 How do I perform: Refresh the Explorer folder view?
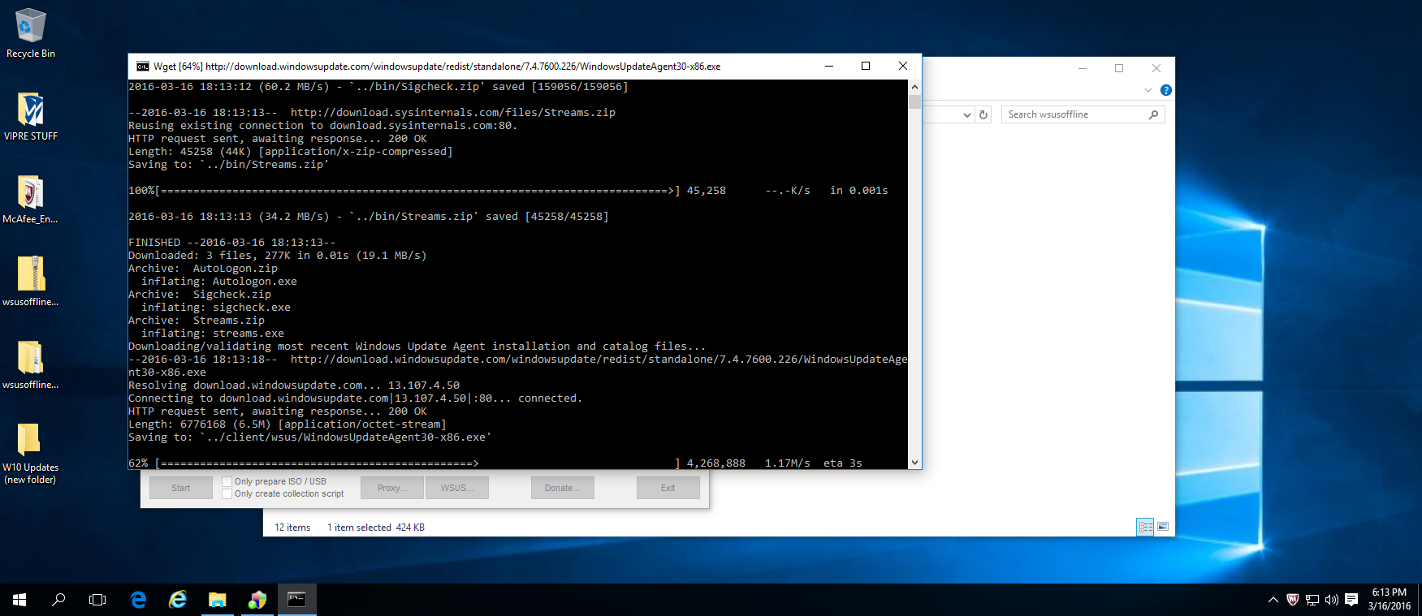pyautogui.click(x=983, y=115)
